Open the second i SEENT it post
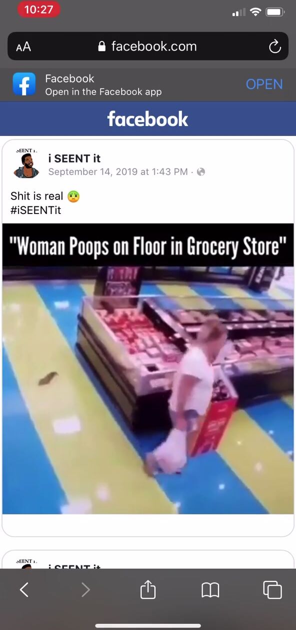 (148, 560)
